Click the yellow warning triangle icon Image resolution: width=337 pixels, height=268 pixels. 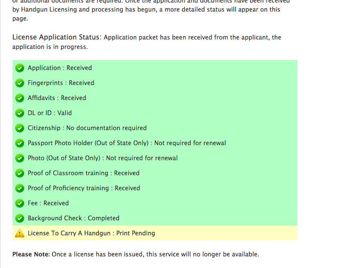19,233
